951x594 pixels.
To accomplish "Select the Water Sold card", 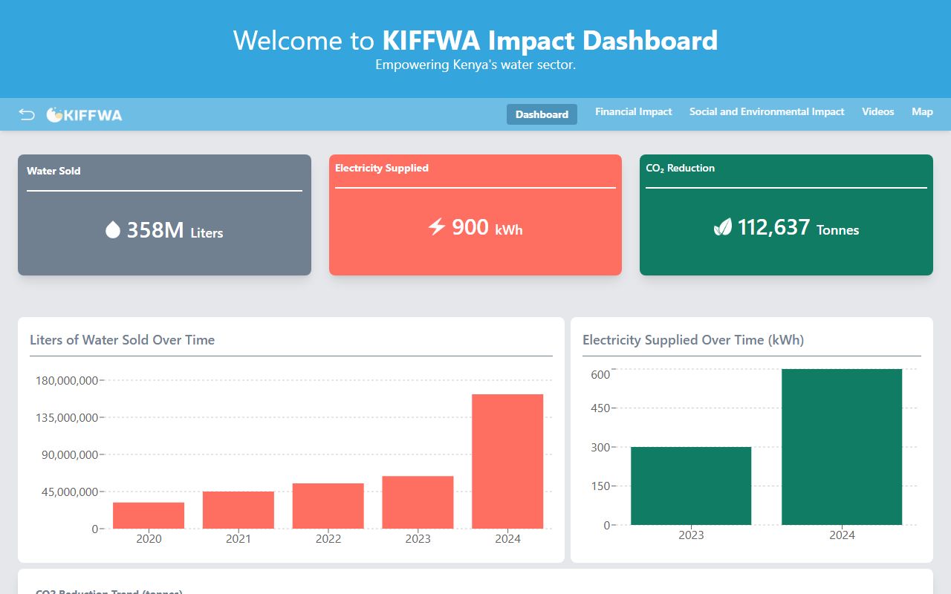I will pos(164,215).
